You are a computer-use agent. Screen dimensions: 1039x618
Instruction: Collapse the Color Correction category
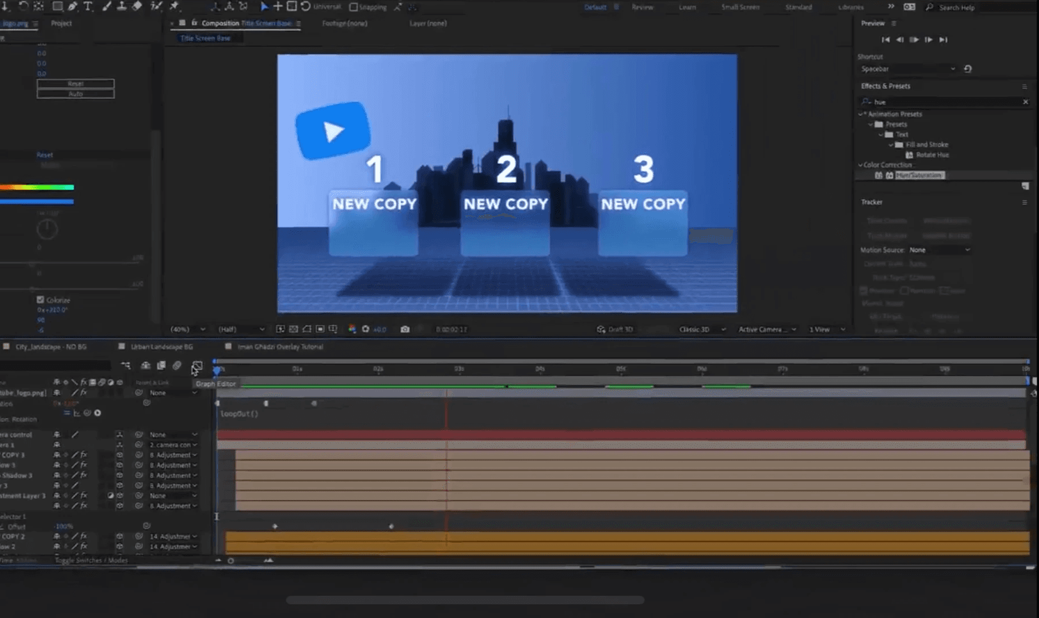click(861, 165)
